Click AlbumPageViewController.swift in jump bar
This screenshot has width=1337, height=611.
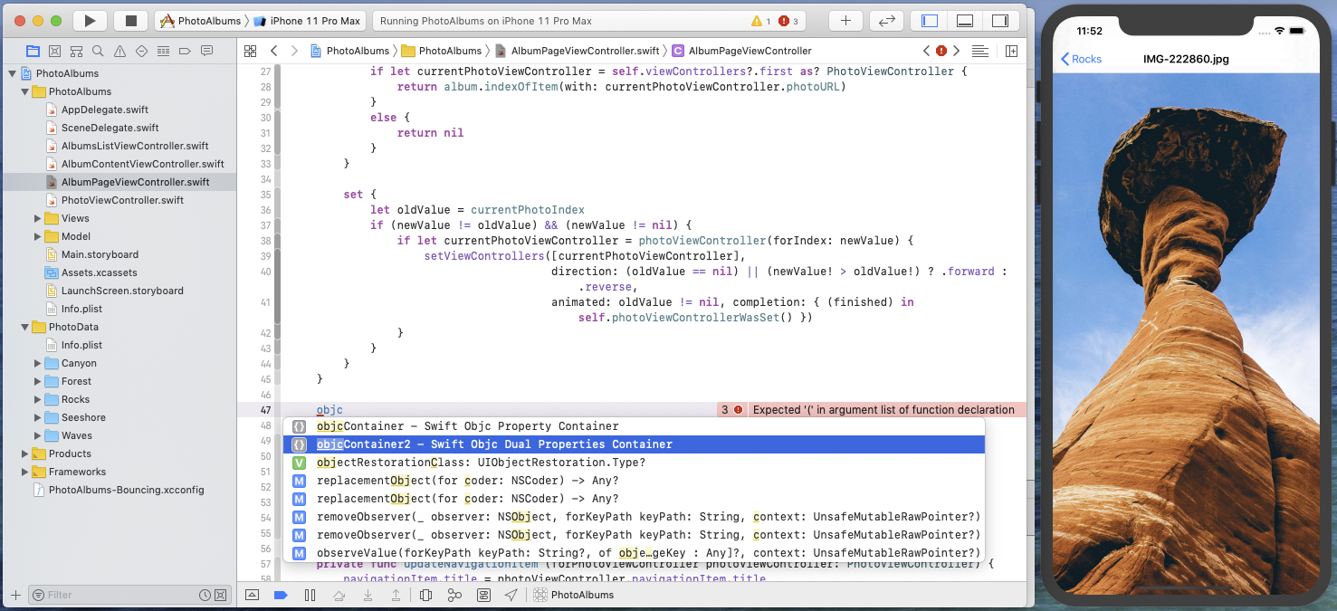pyautogui.click(x=577, y=51)
